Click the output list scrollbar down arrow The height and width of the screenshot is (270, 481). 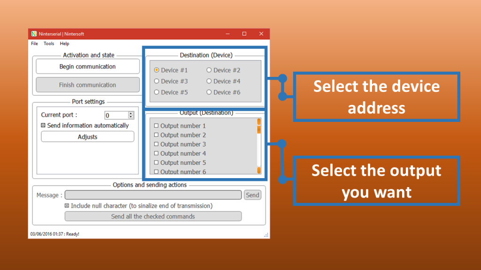click(x=259, y=171)
